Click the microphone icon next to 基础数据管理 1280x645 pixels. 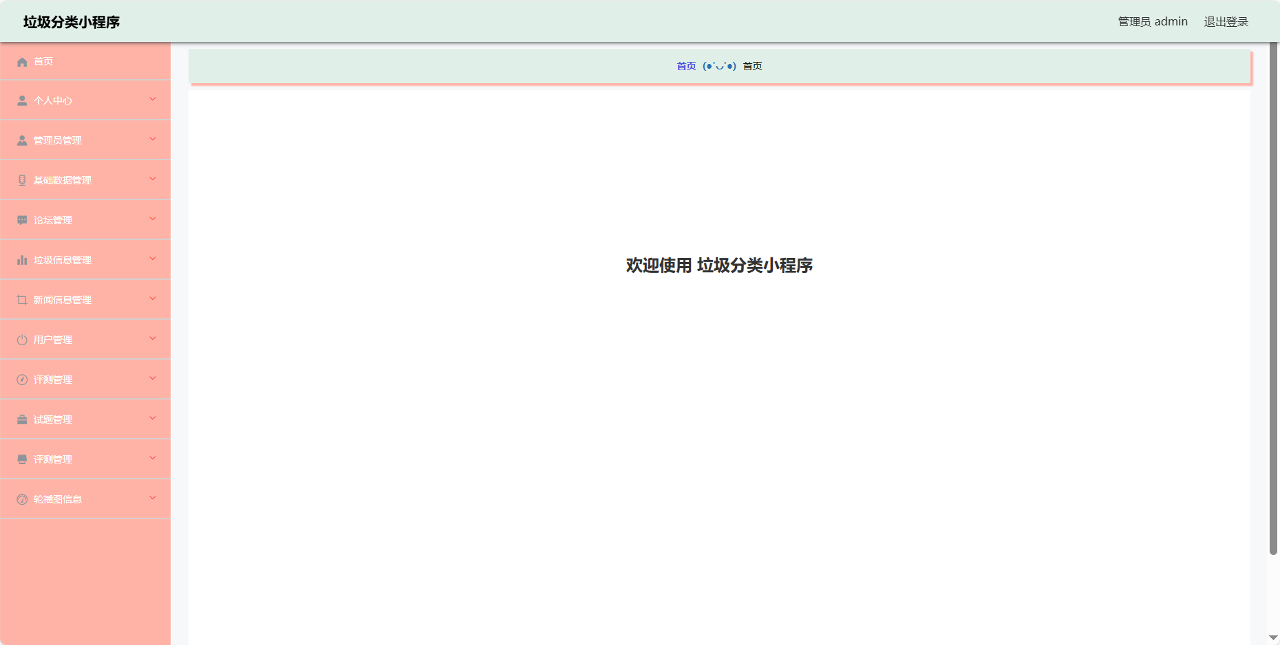pos(22,180)
